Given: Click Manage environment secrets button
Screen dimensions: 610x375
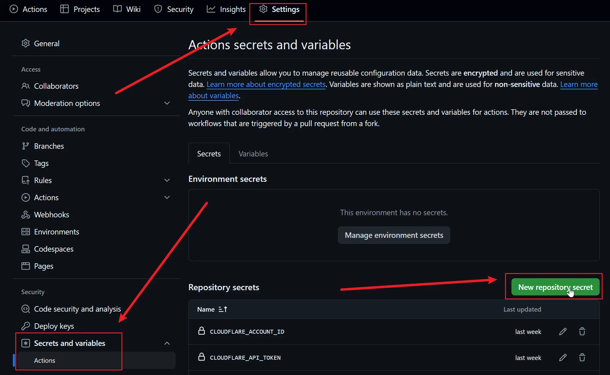Looking at the screenshot, I should tap(394, 235).
